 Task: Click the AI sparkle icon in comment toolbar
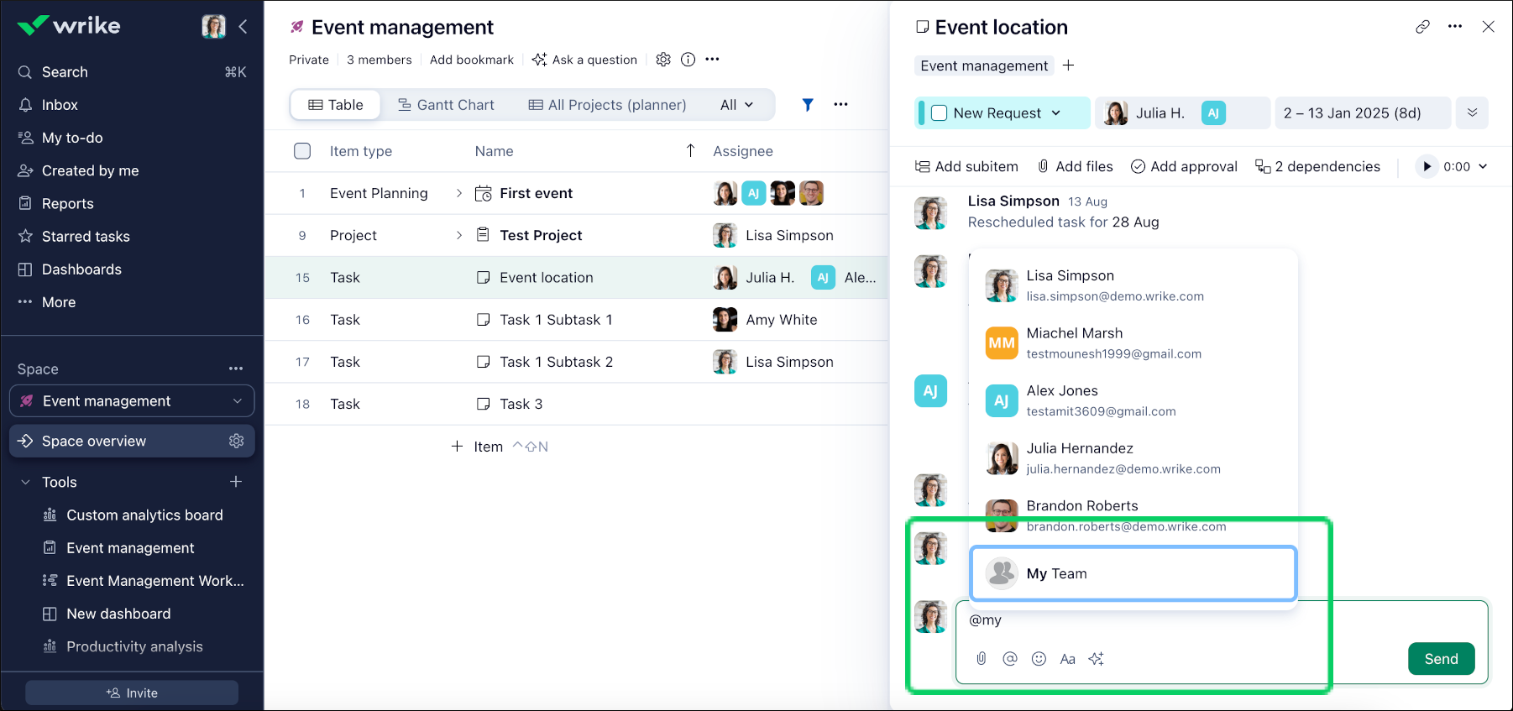click(x=1096, y=659)
